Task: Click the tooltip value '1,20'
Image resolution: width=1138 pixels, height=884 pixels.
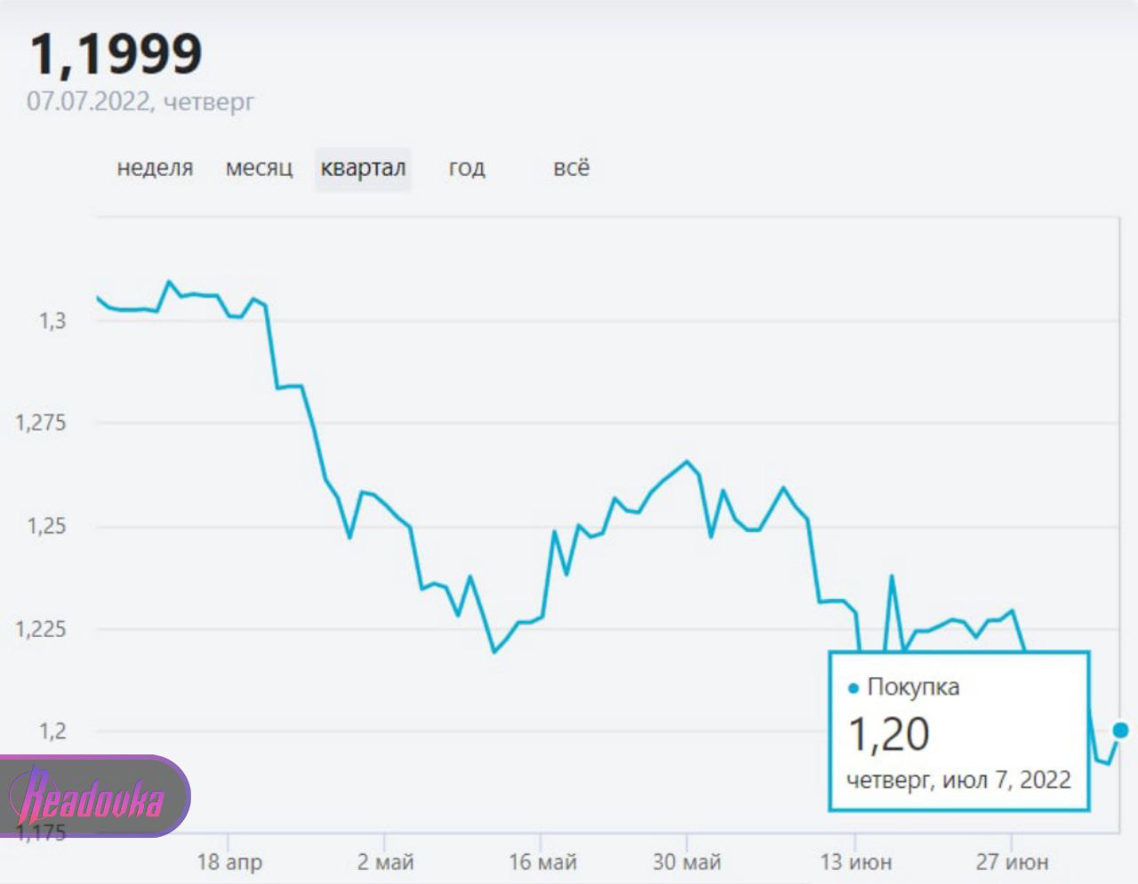Action: [889, 734]
